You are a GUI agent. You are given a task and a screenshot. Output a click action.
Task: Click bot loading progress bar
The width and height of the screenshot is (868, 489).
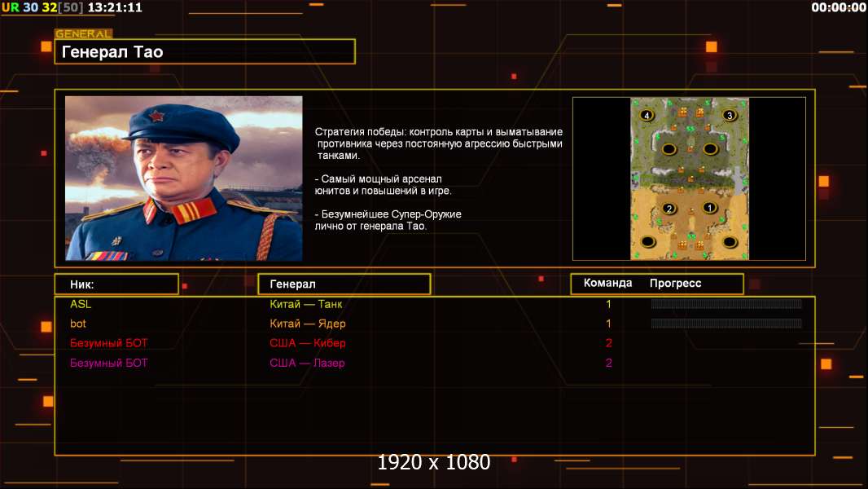726,323
